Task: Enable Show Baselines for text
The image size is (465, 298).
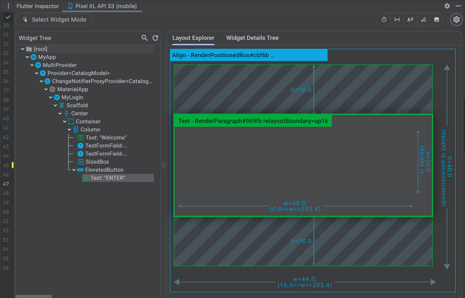Action: pyautogui.click(x=410, y=19)
